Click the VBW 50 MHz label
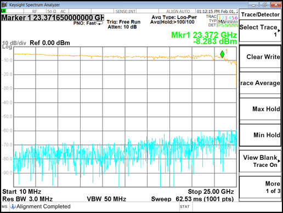283x213 pixels. coord(106,199)
